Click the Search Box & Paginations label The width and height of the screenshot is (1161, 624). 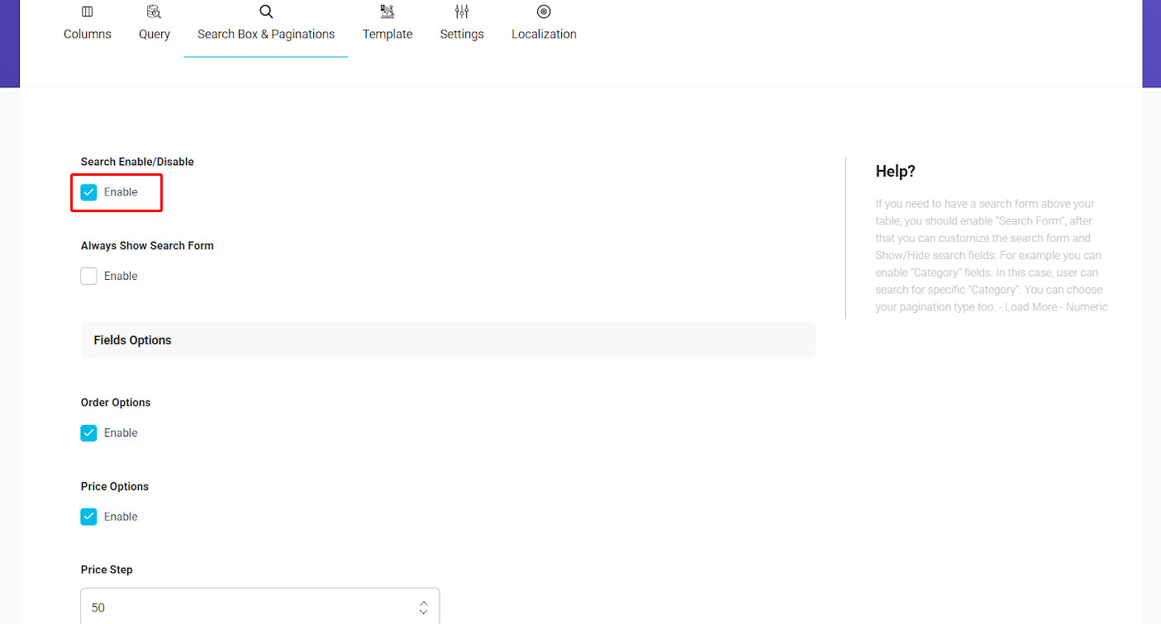point(266,35)
